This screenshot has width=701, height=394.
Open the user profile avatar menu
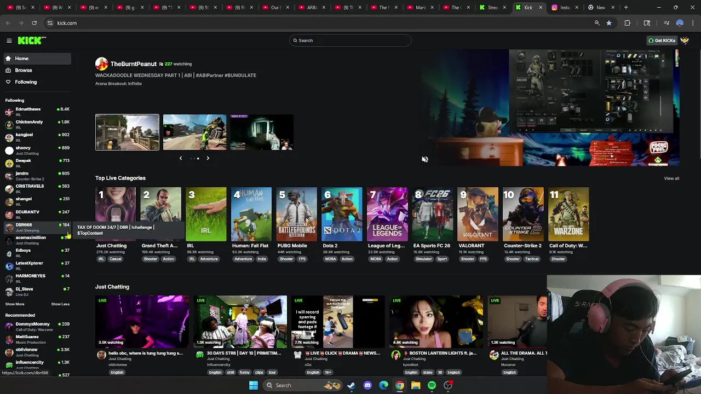(685, 40)
